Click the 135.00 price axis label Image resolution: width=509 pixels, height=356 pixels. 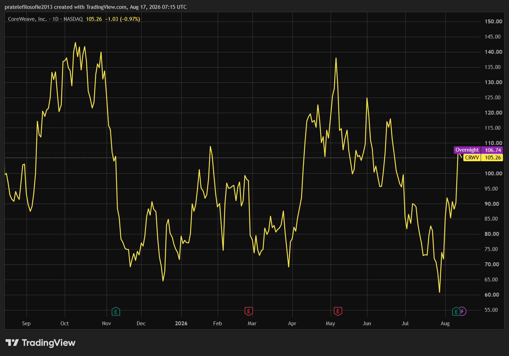[493, 67]
